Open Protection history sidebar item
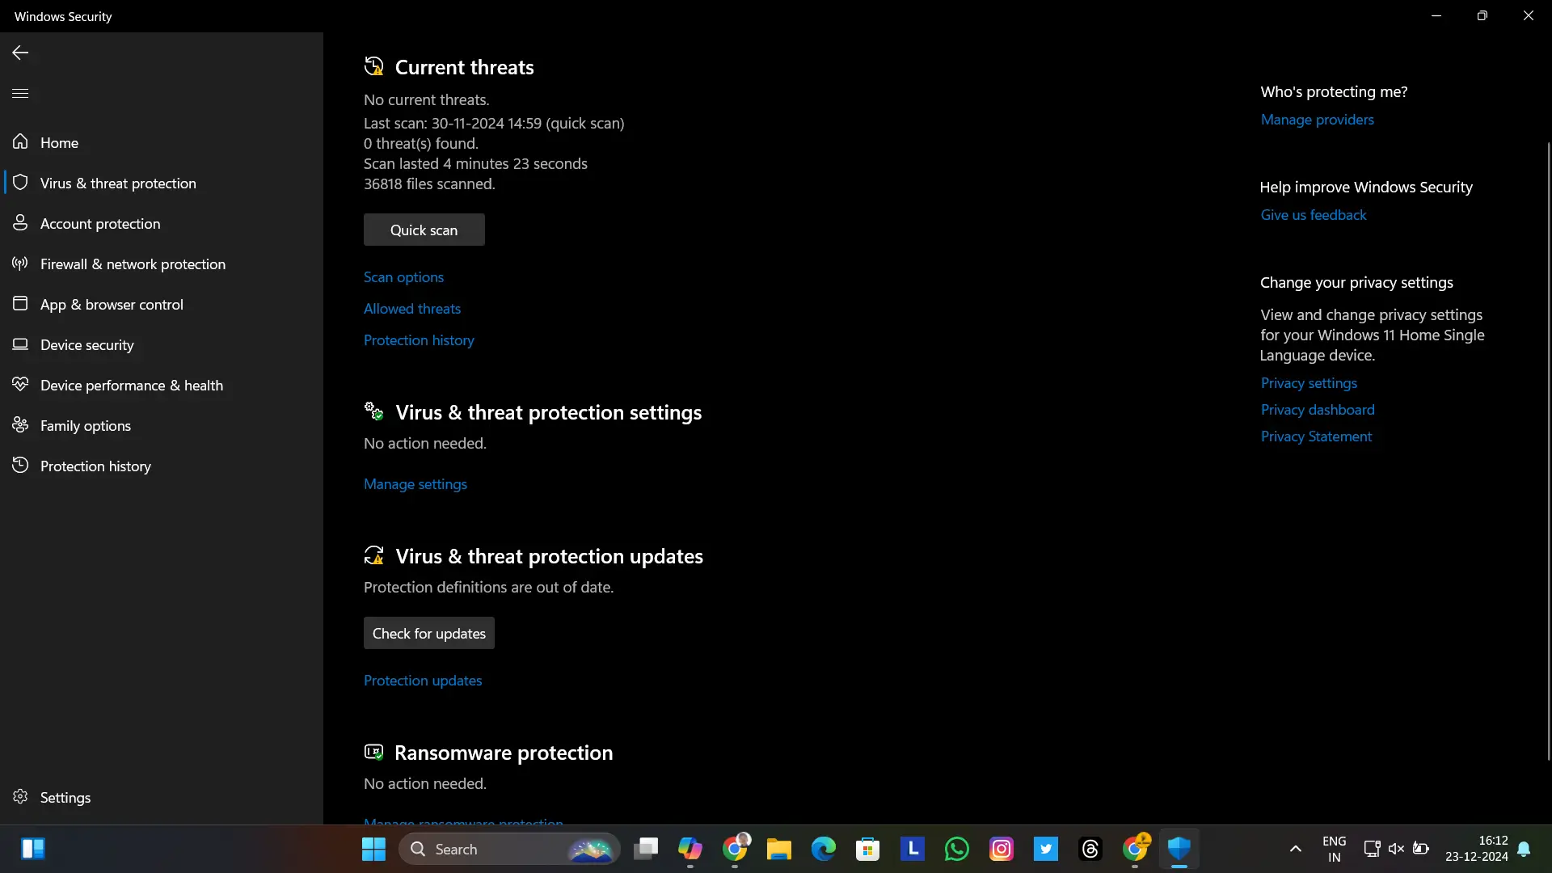Screen dimensions: 1552x873 [95, 465]
